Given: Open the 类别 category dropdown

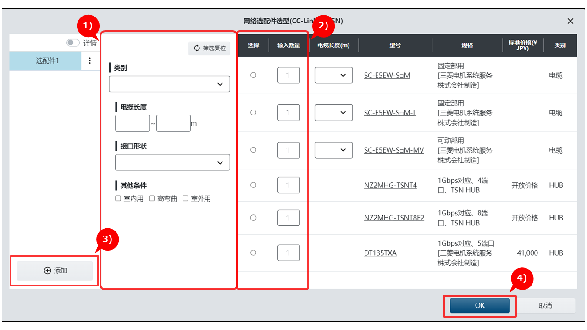Looking at the screenshot, I should [x=169, y=84].
